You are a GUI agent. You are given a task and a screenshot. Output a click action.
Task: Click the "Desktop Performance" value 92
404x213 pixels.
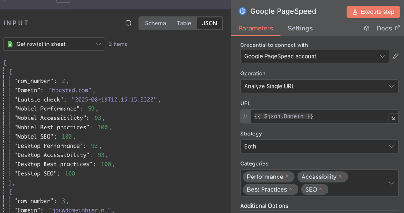(94, 146)
